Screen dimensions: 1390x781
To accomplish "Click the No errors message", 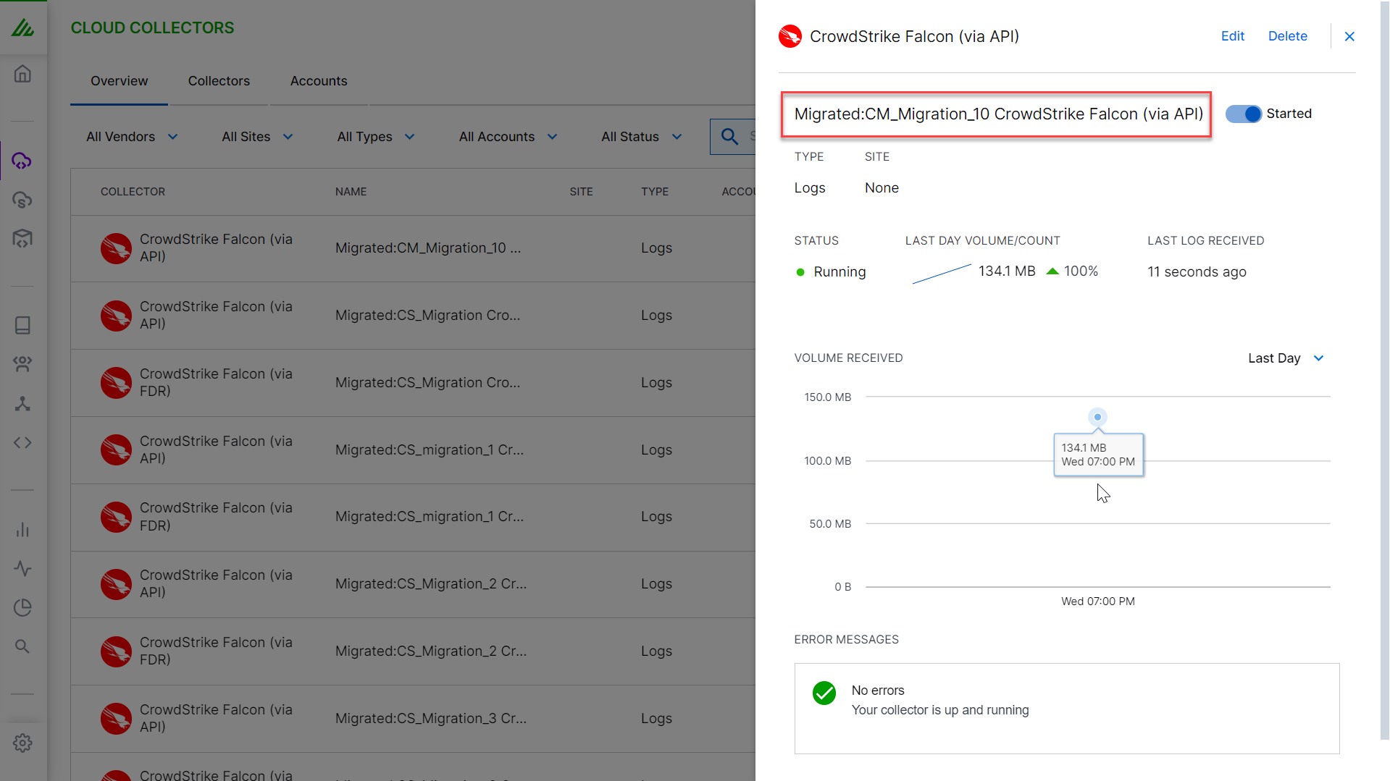I will (x=878, y=691).
